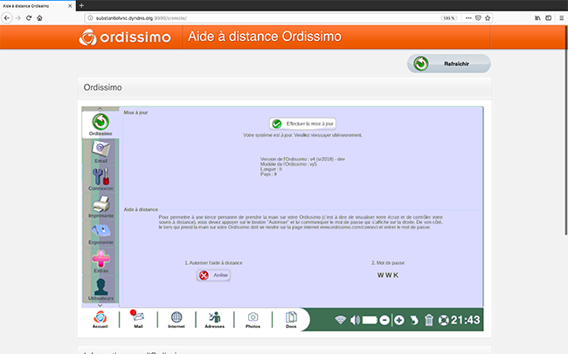Toggle the browser sidebar icon
The height and width of the screenshot is (354, 568).
(x=549, y=18)
